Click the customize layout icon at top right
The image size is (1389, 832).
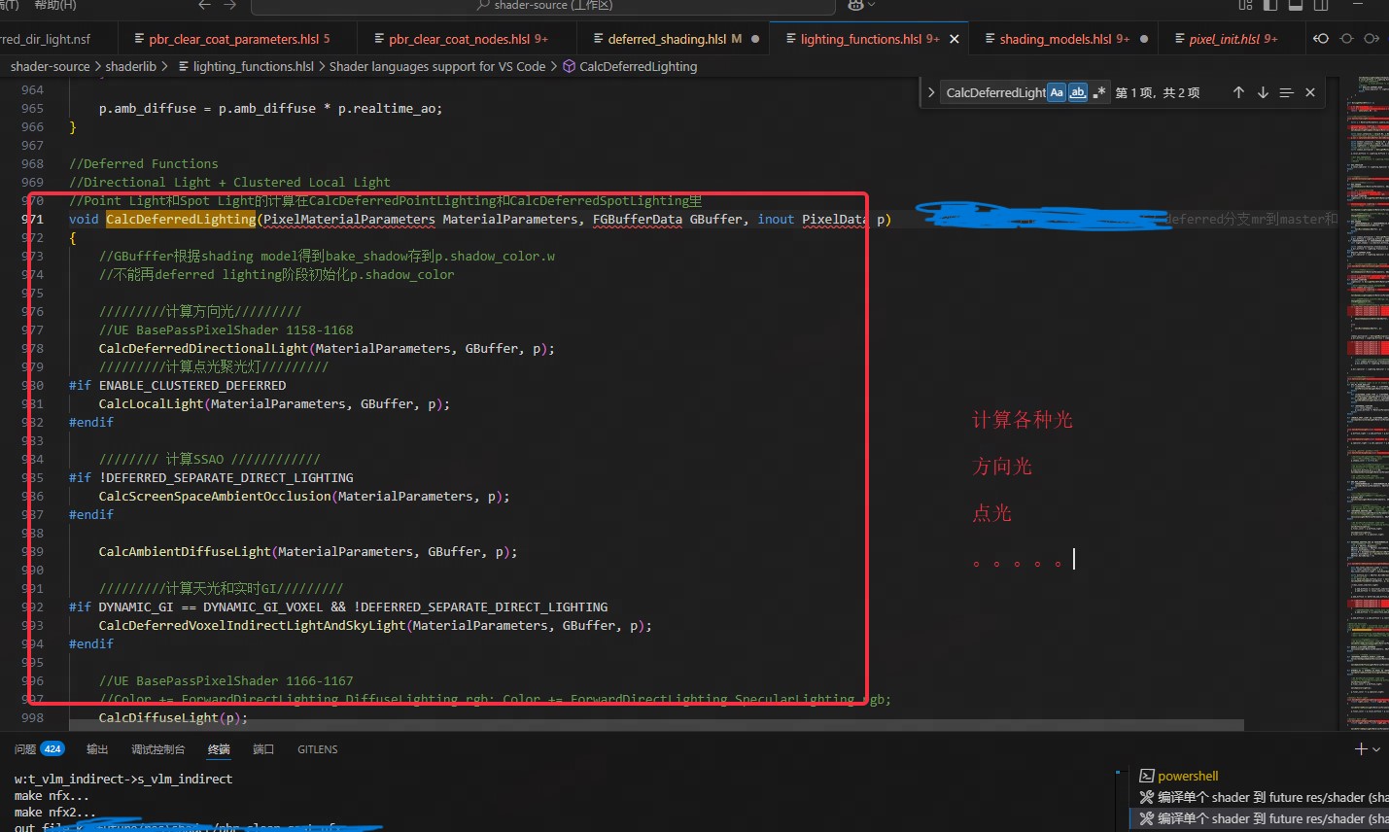click(1245, 7)
